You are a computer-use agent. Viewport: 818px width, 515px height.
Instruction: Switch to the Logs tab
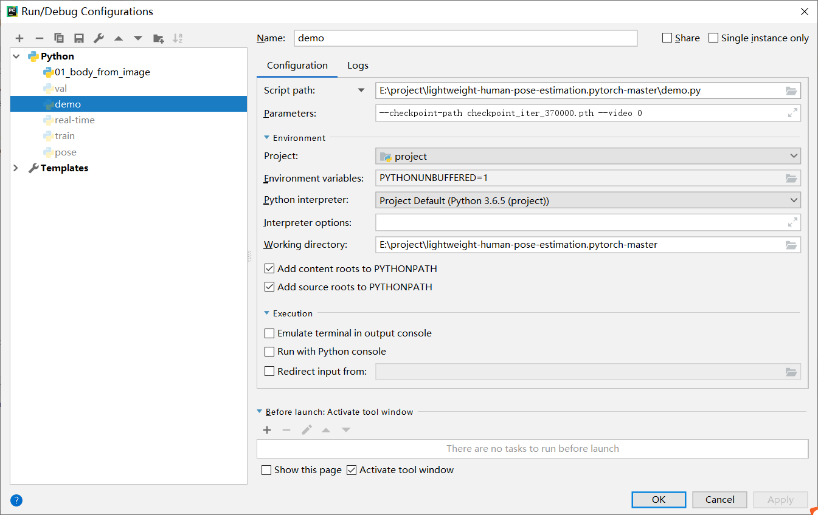[358, 65]
